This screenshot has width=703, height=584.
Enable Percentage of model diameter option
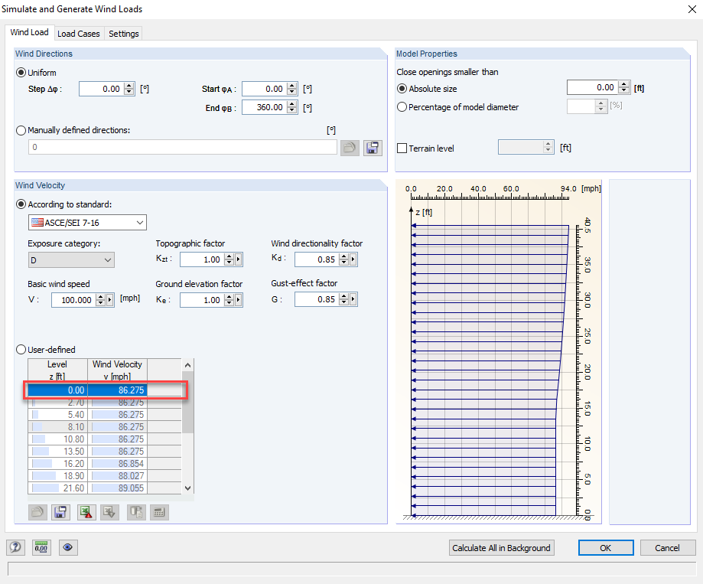coord(401,106)
